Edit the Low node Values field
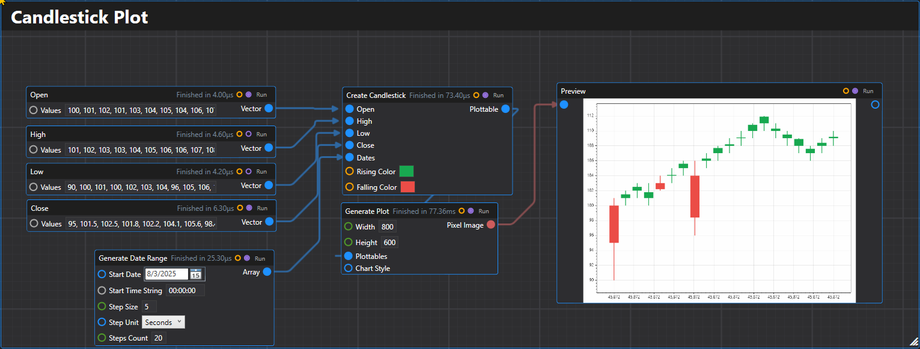This screenshot has width=920, height=349. (141, 187)
